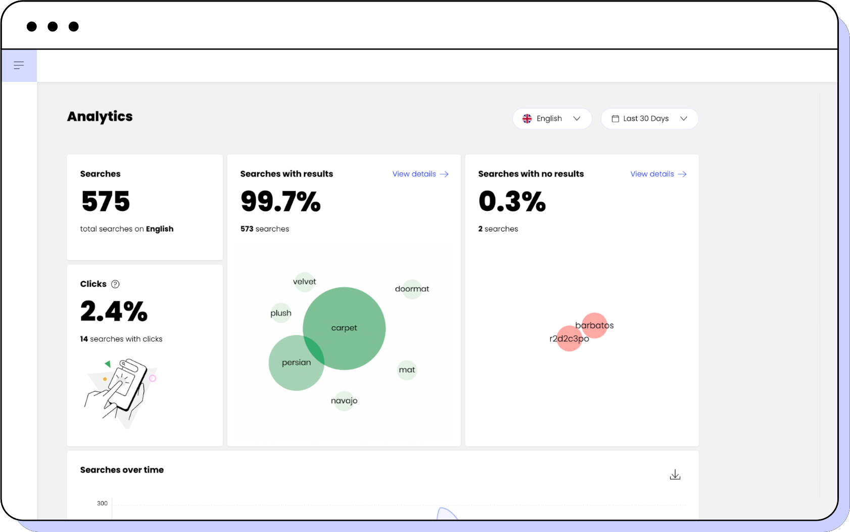This screenshot has width=850, height=532.
Task: Click the arrow icon beside Searches with no results
Action: pos(682,174)
